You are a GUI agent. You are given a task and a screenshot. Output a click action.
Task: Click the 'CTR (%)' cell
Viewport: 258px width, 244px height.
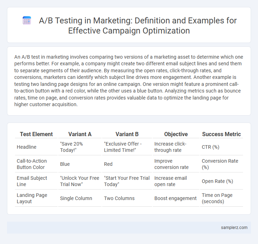coord(221,147)
